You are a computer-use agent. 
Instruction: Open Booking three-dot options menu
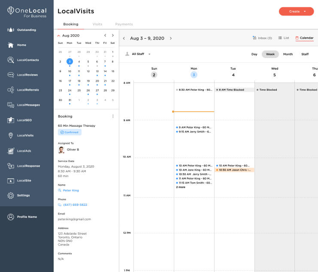pyautogui.click(x=113, y=116)
